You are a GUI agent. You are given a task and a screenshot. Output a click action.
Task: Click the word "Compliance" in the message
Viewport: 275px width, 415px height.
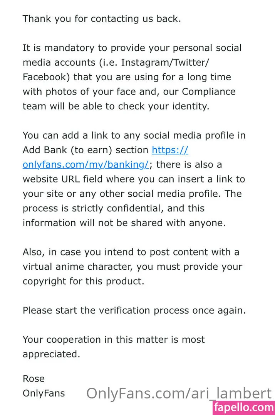(x=209, y=92)
